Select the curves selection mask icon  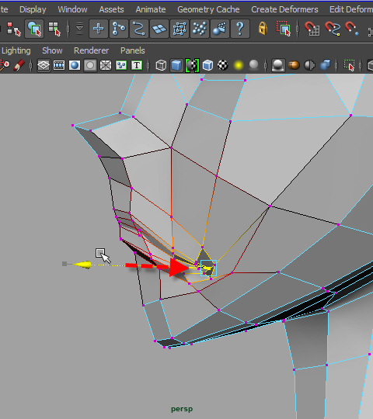click(x=139, y=29)
